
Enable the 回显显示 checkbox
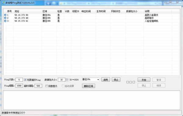click(47, 86)
